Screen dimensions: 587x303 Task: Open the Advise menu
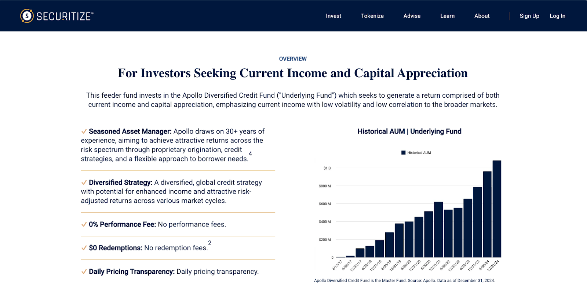point(412,16)
